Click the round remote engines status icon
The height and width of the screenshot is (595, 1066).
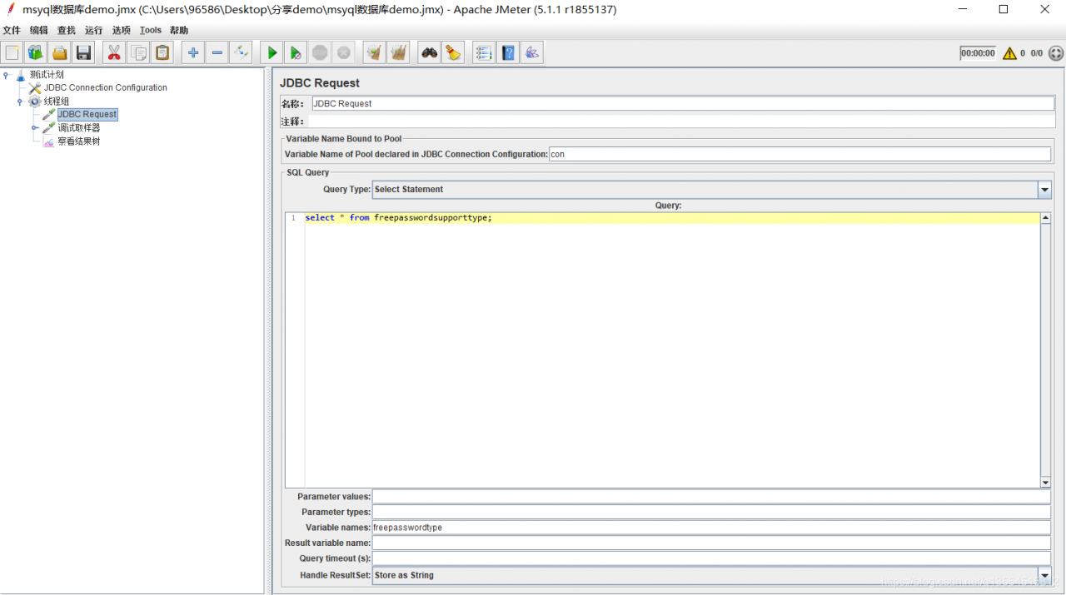(1056, 53)
